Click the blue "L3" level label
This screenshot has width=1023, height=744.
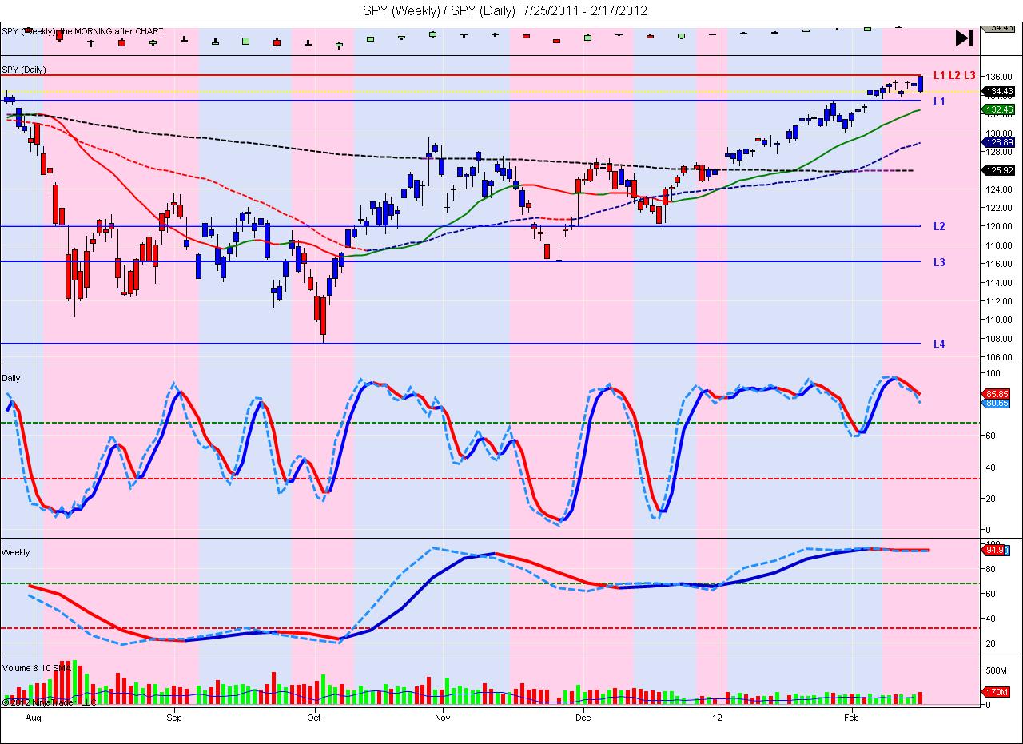tap(939, 262)
